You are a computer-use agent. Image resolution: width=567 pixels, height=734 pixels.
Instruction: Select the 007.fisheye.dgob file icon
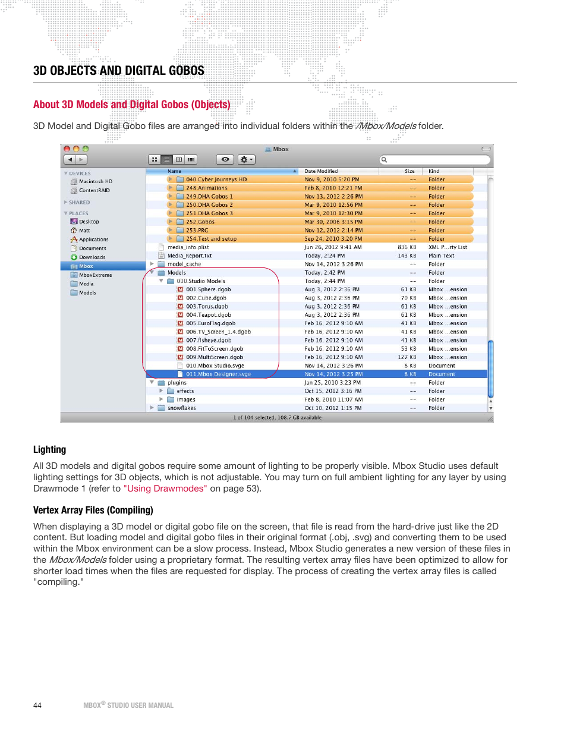coord(180,341)
